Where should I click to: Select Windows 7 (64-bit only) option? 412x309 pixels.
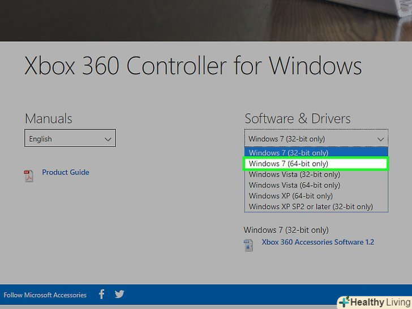(316, 164)
